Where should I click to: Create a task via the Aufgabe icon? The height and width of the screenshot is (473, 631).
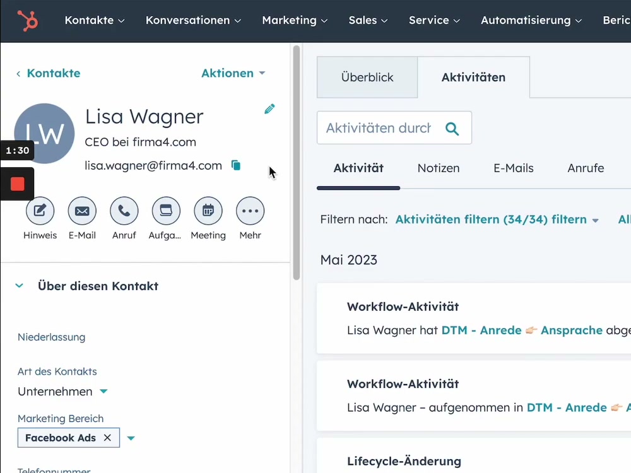[166, 211]
